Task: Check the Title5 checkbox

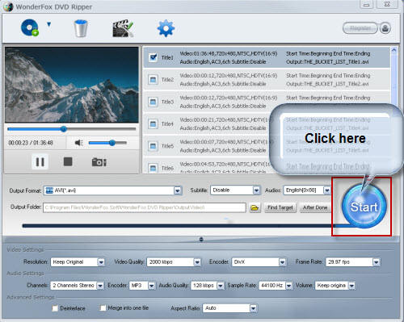Action: (x=153, y=146)
